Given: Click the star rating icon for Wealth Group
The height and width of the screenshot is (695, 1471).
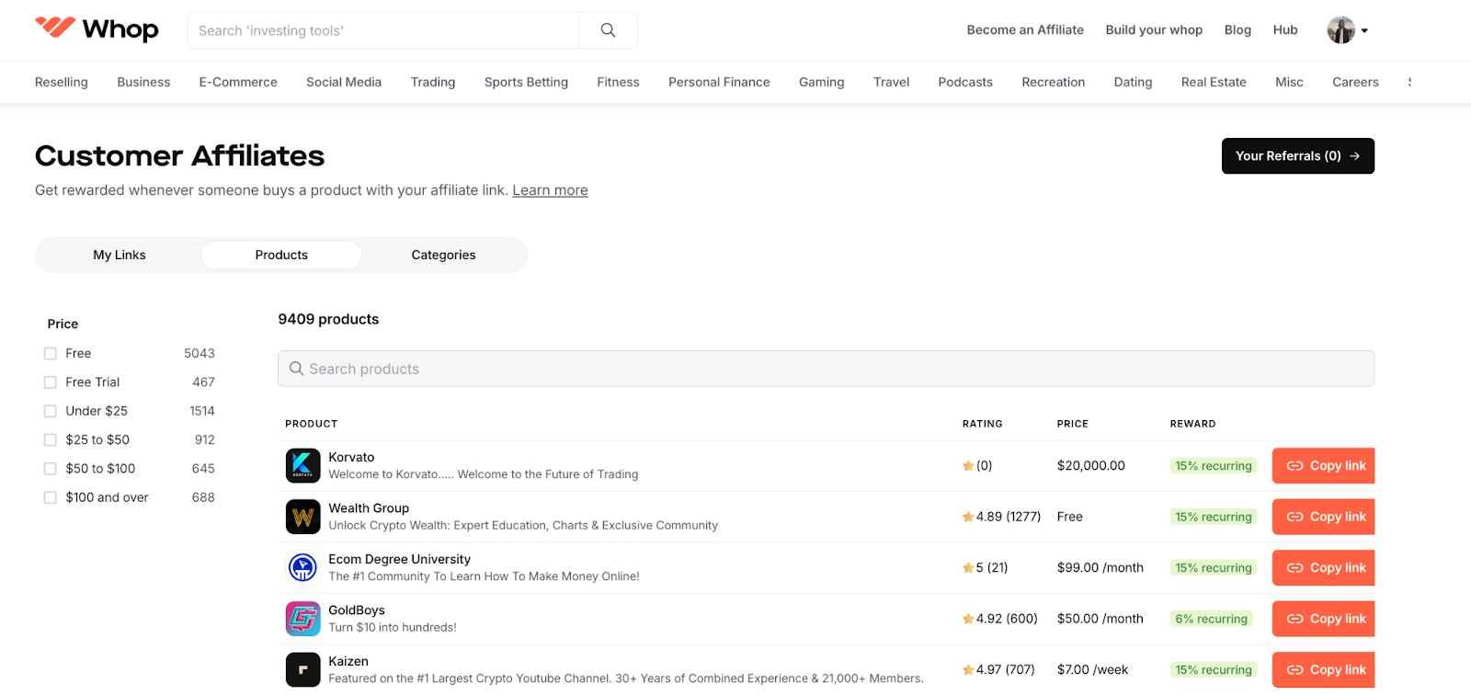Looking at the screenshot, I should [x=968, y=517].
